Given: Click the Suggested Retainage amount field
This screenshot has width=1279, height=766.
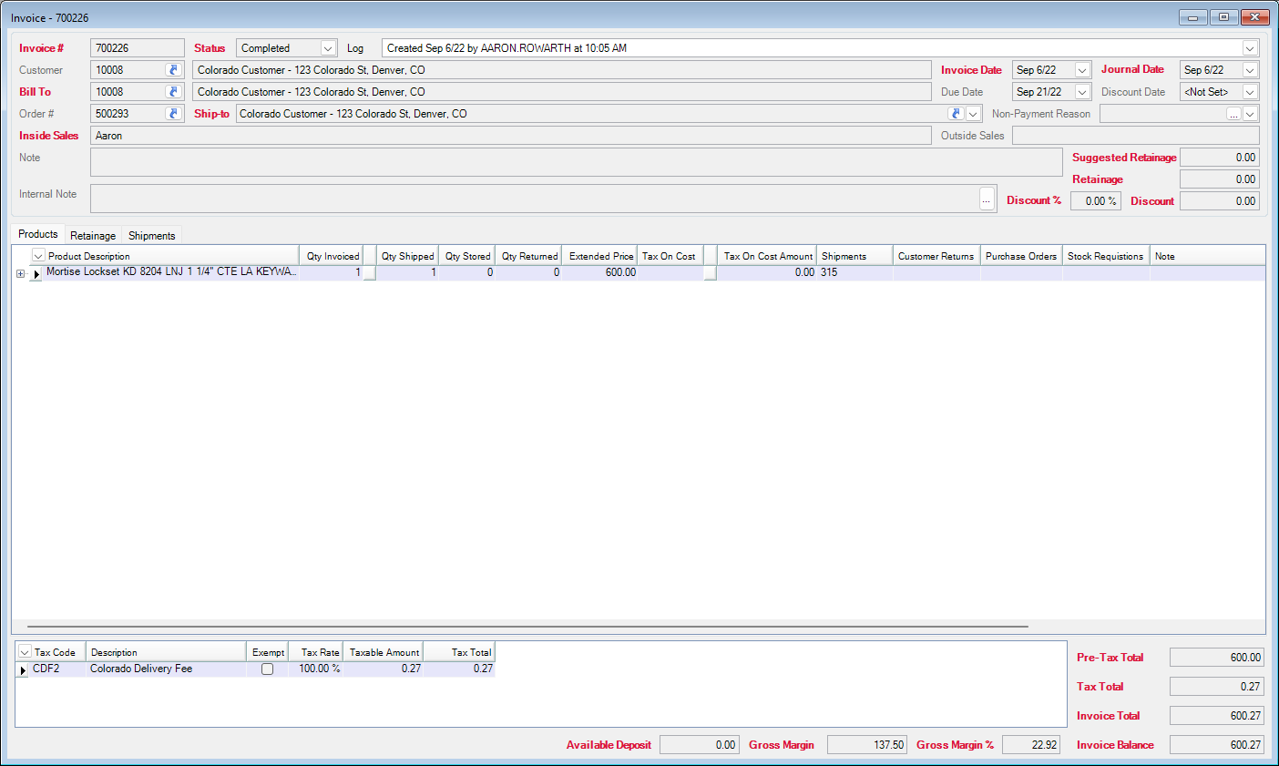Looking at the screenshot, I should tap(1219, 158).
